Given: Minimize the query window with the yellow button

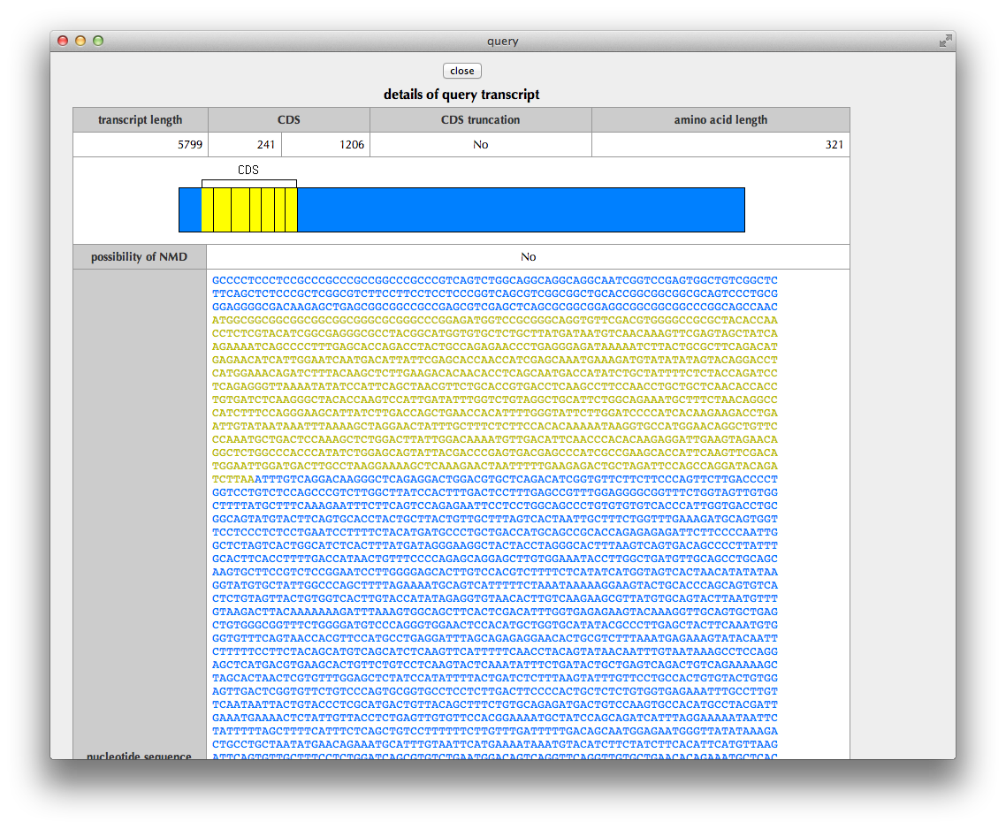Looking at the screenshot, I should tap(80, 41).
